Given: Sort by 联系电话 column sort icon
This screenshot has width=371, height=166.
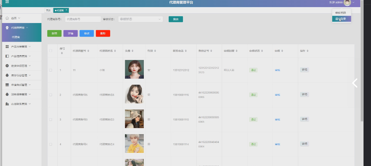Looking at the screenshot, I should [x=186, y=51].
